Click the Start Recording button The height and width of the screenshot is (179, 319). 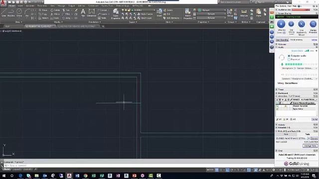[x=282, y=40]
